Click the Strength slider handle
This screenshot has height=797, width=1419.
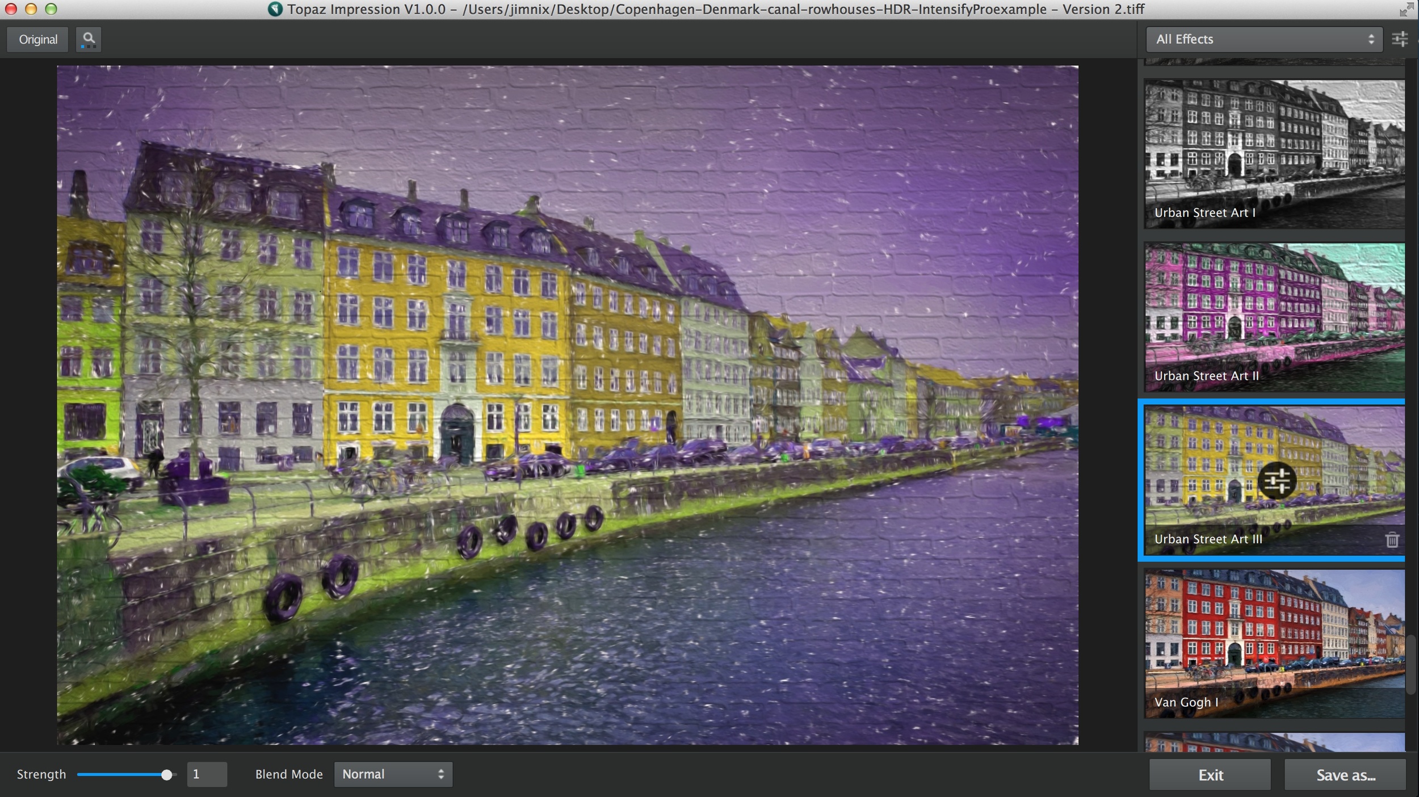coord(166,775)
